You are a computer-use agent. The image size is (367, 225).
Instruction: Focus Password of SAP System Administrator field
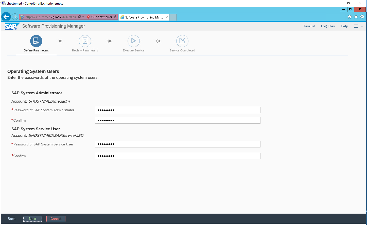pyautogui.click(x=178, y=110)
